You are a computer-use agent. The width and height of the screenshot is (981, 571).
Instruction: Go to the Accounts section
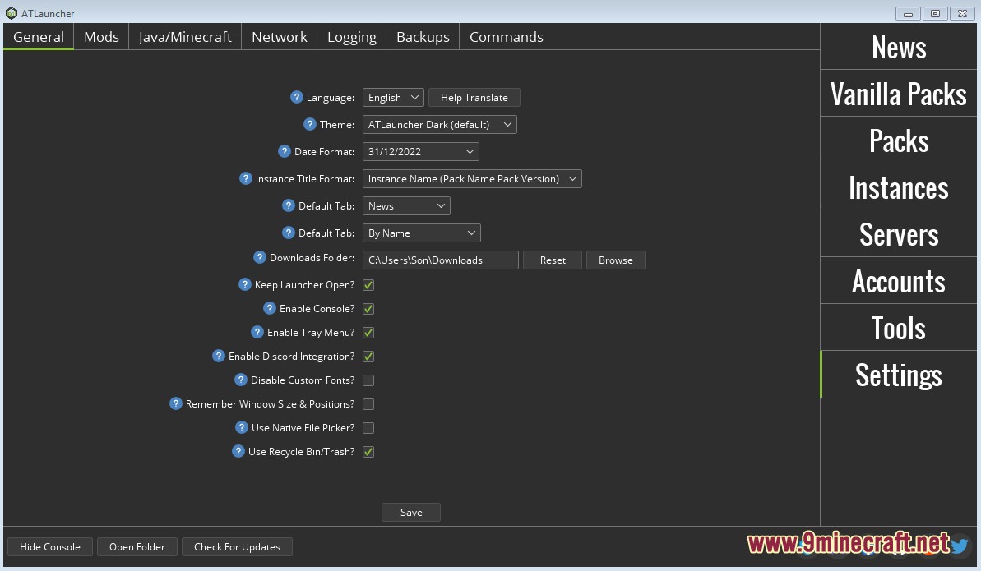(x=899, y=281)
